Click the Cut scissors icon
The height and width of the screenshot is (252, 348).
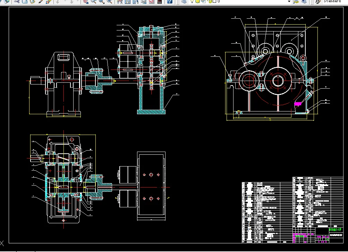(17, 1)
